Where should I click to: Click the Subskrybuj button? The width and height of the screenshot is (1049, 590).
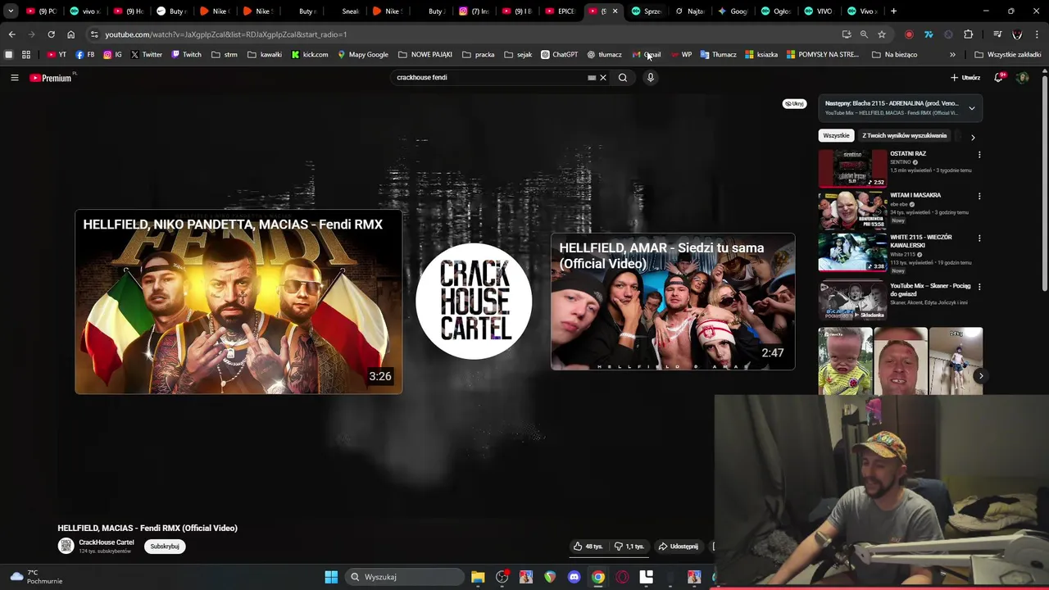[165, 547]
